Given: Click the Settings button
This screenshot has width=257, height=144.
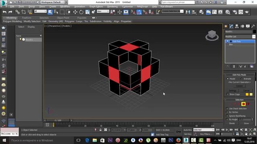Looking at the screenshot, I should 233,90.
